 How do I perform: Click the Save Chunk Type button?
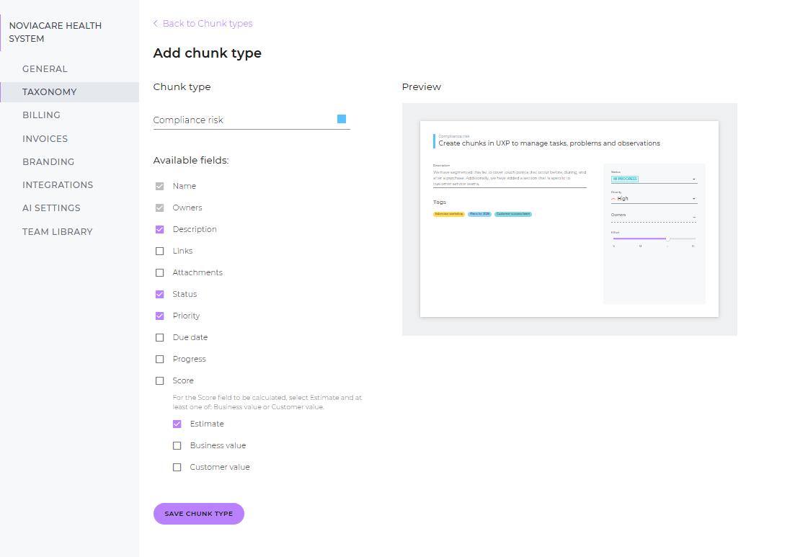pyautogui.click(x=199, y=514)
